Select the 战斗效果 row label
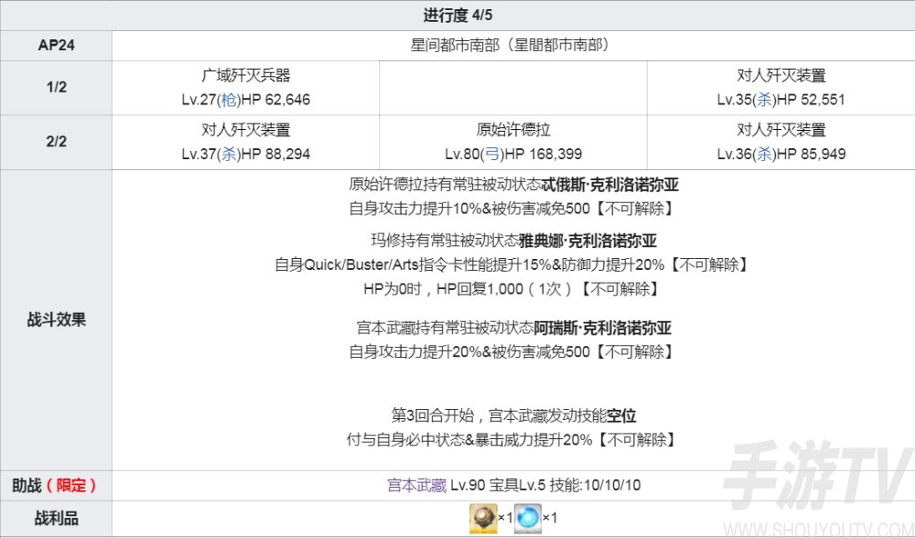Screen dimensions: 915x538 tap(56, 319)
